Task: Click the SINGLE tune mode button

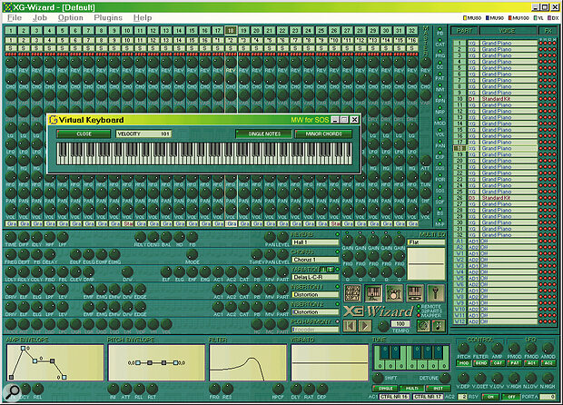Action: pos(386,388)
